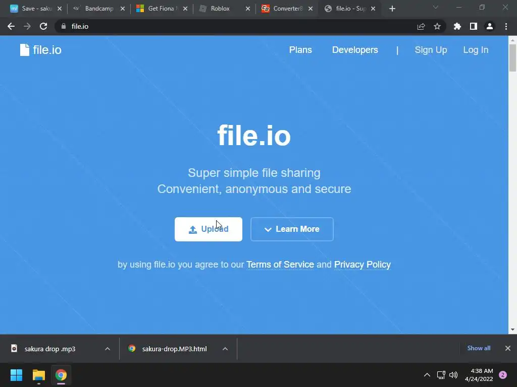The width and height of the screenshot is (517, 387).
Task: Open the Chrome side panel icon
Action: point(474,26)
